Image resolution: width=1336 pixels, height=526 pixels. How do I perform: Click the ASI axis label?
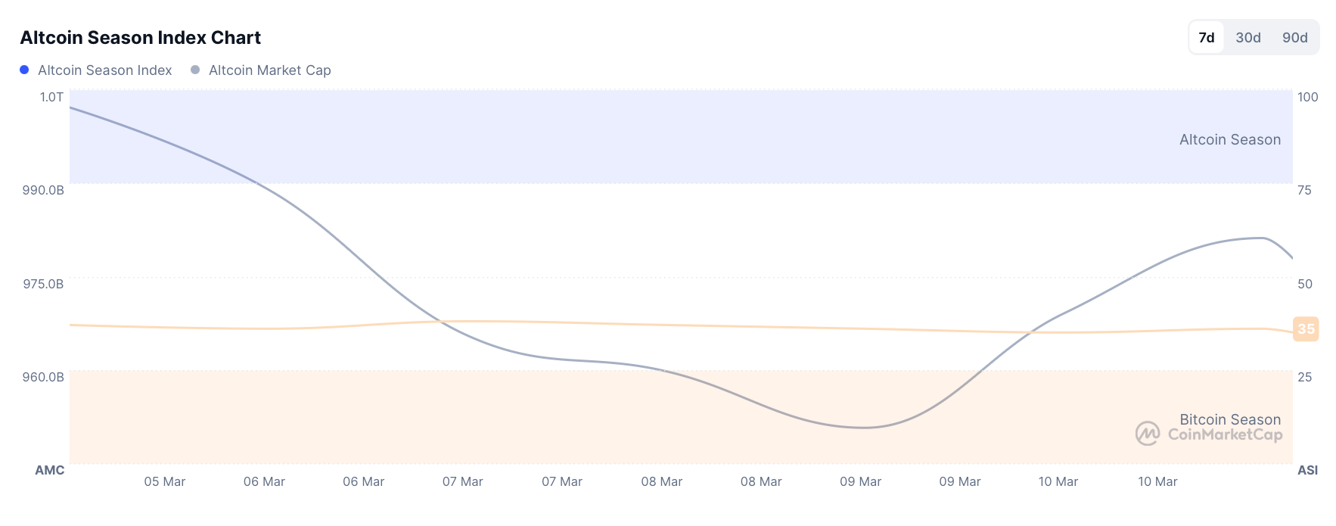[x=1307, y=470]
